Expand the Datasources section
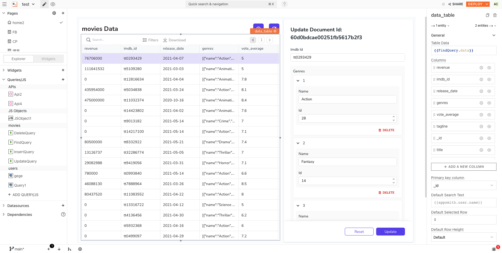The height and width of the screenshot is (253, 502). click(4, 206)
